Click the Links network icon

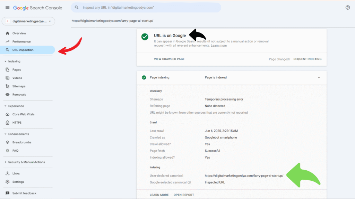[8, 173]
